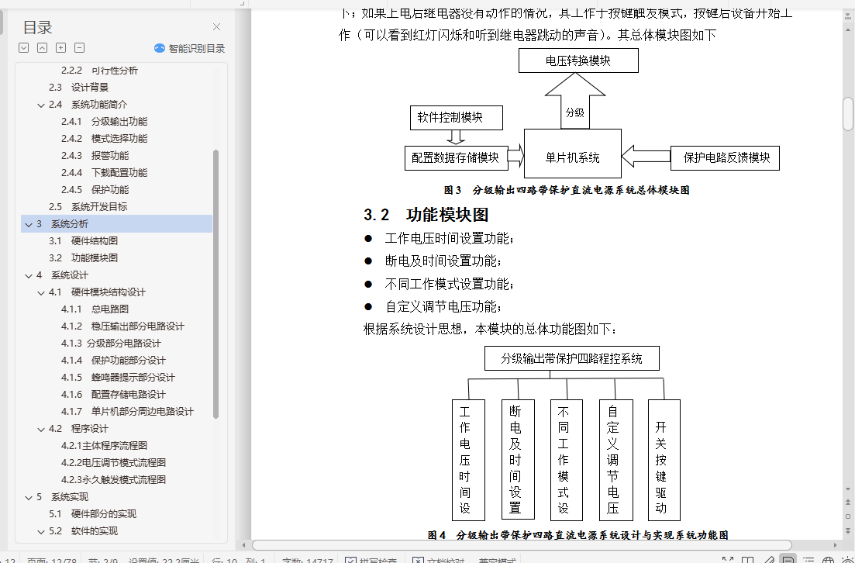Viewport: 855px width, 563px height.
Task: Go to 2.4.4 下载配置功能
Action: point(104,172)
